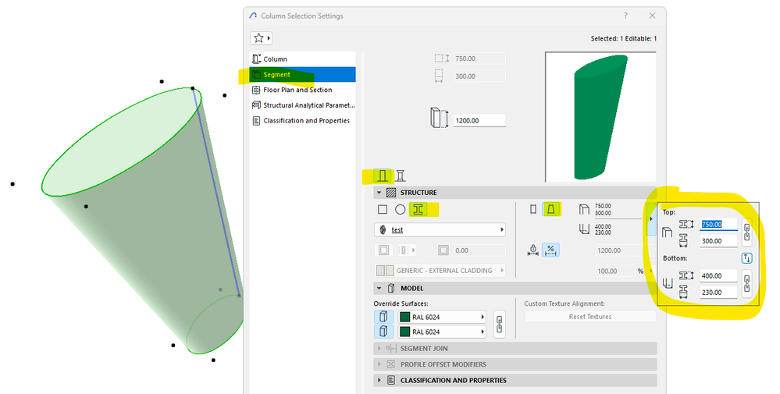Screen dimensions: 780x394
Task: Toggle the percentage segment length option
Action: [550, 250]
